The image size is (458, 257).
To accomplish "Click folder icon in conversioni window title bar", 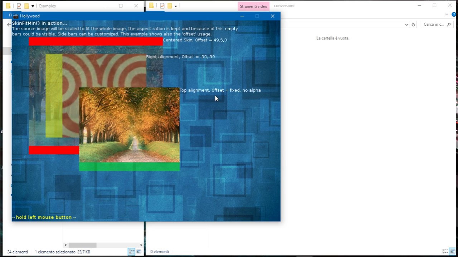I will pyautogui.click(x=151, y=5).
